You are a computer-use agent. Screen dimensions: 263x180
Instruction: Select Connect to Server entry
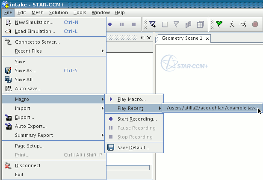pos(54,42)
